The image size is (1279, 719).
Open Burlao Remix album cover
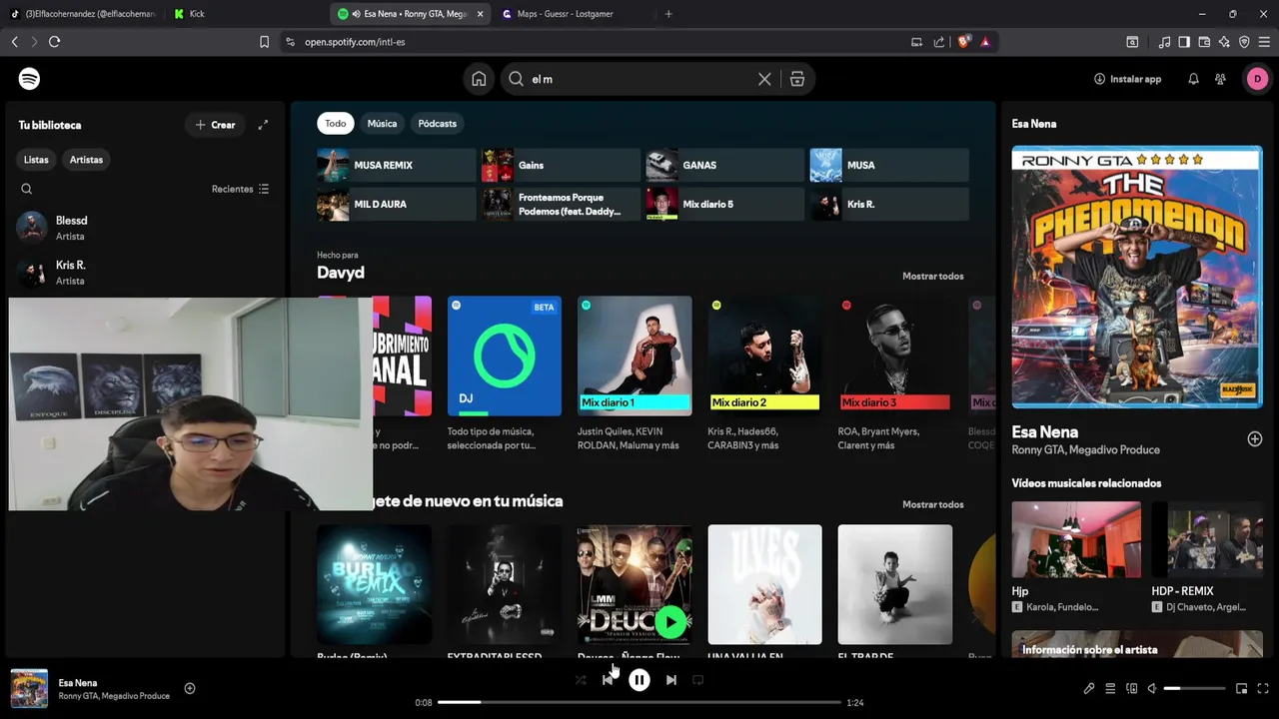point(375,584)
